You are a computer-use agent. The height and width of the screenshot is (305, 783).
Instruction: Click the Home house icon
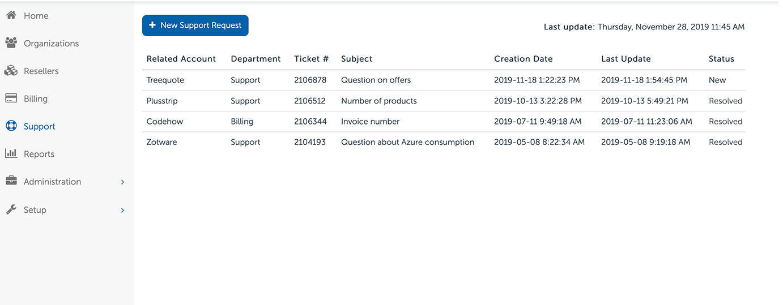coord(11,16)
